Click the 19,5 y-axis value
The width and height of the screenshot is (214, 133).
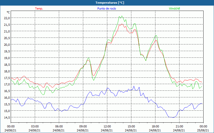7,51
